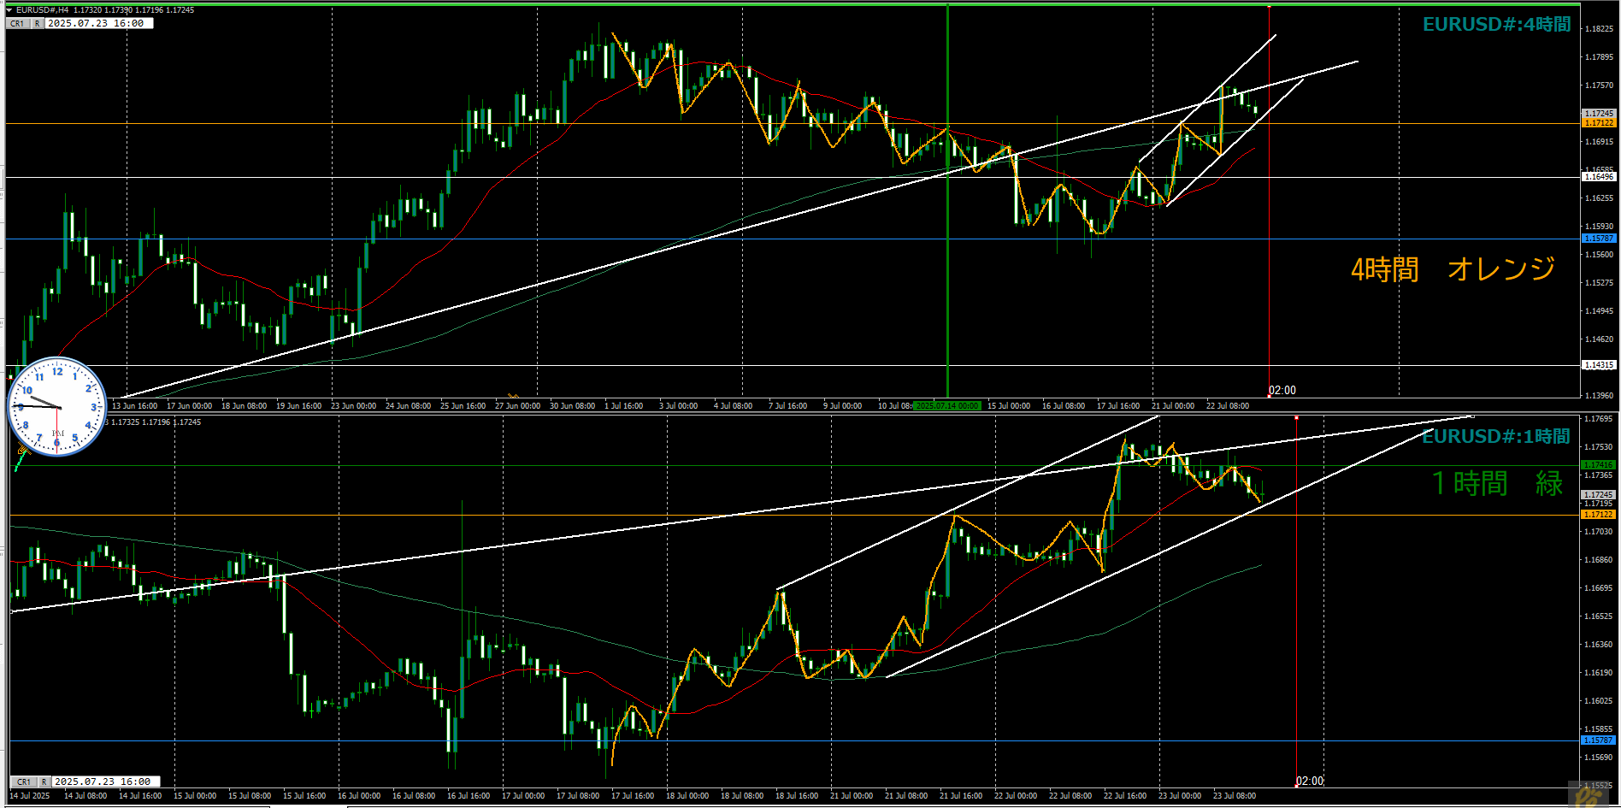The height and width of the screenshot is (808, 1621).
Task: Select the green 1時間 緑 text label
Action: point(1497,483)
